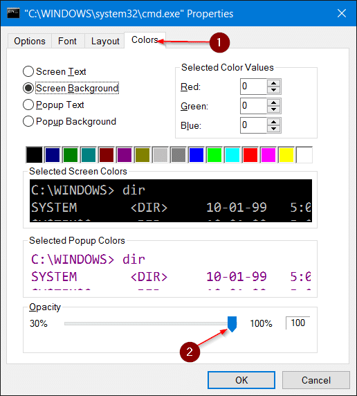The width and height of the screenshot is (357, 396).
Task: Click the Green value input field
Action: point(253,106)
